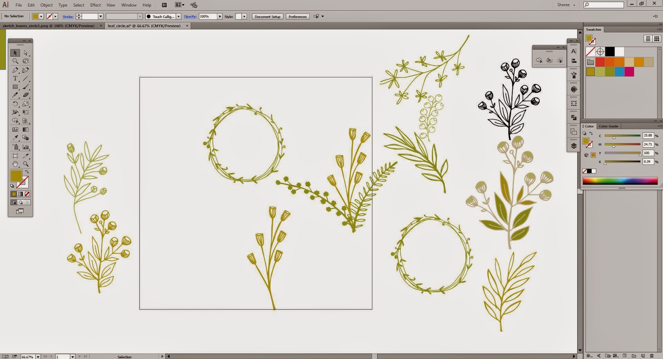Set paint mode to None in toolbox
The image size is (663, 359).
click(27, 194)
